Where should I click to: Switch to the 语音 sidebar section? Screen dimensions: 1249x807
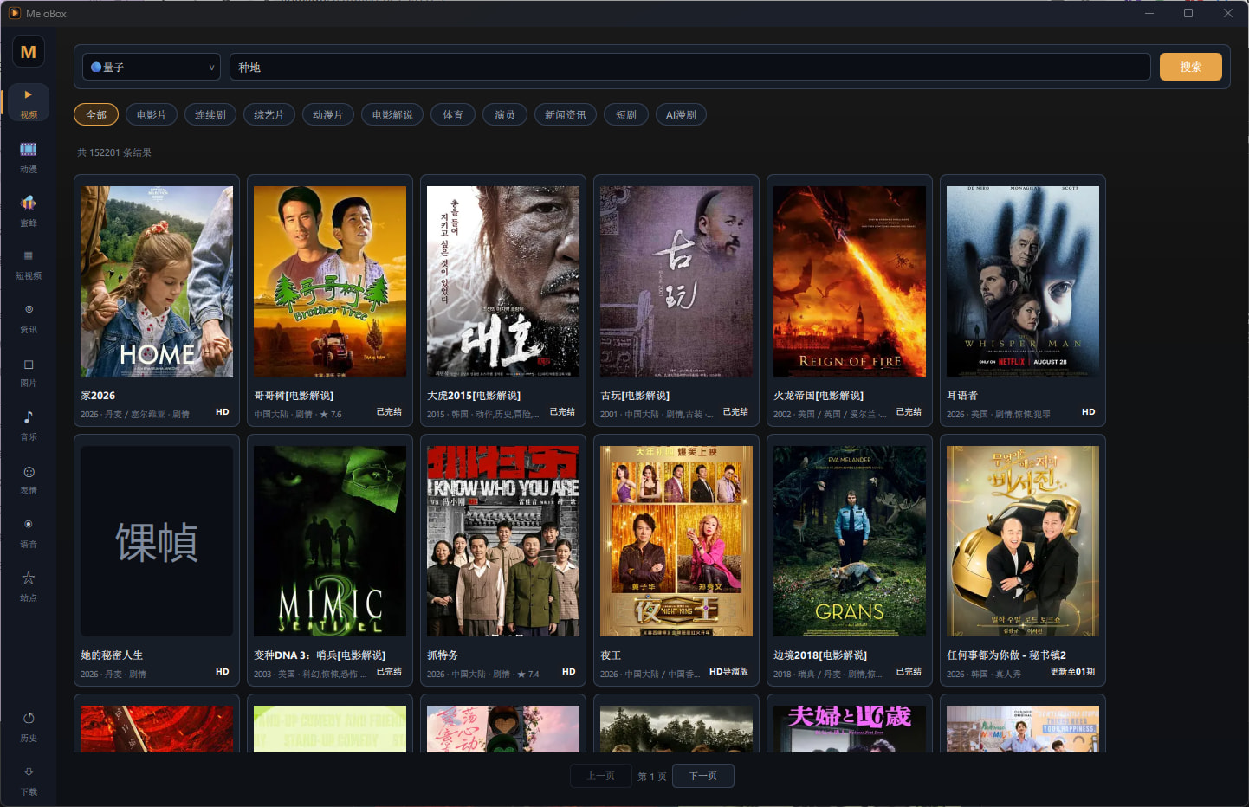click(x=29, y=533)
